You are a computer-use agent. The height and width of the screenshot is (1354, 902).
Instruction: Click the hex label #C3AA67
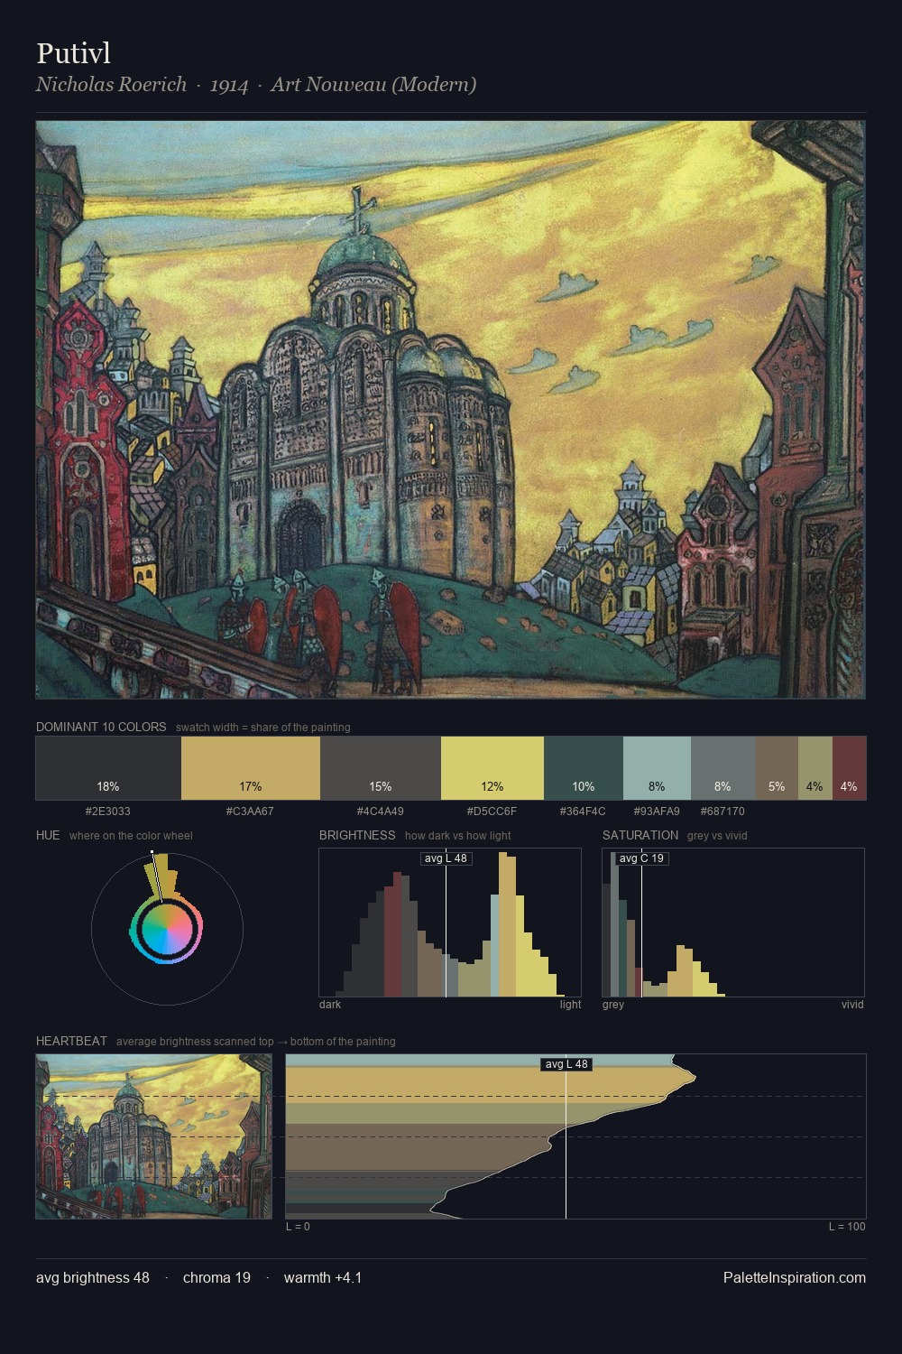coord(250,811)
